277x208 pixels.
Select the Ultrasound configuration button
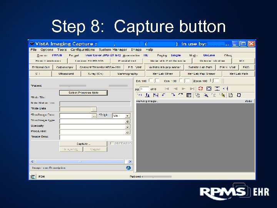click(x=66, y=74)
